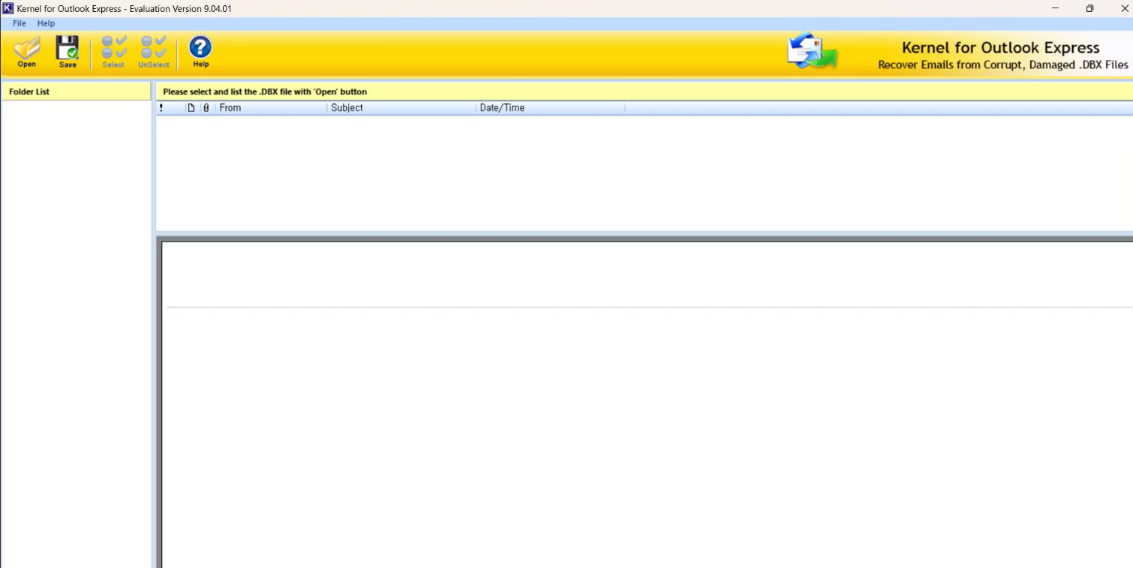
Task: Click the Select checkmarks toolbar icon
Action: coord(113,53)
